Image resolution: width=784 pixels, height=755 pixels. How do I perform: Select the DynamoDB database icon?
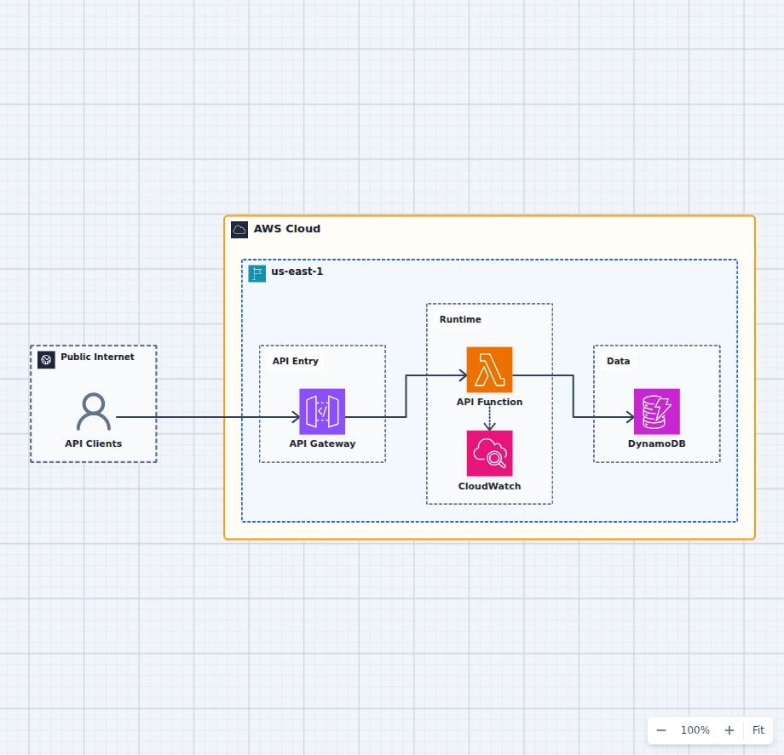point(656,411)
